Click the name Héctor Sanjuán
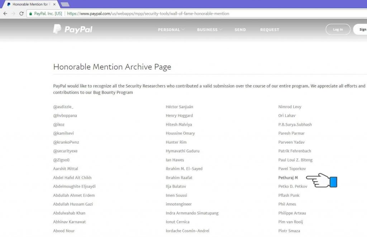This screenshot has width=367, height=237. [180, 107]
